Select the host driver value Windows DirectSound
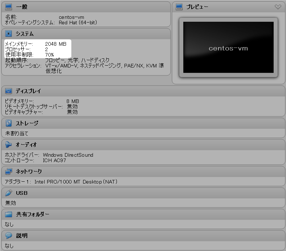The height and width of the screenshot is (251, 286). (x=68, y=155)
